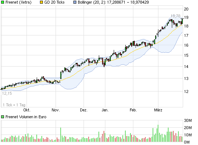Click the 'Dez.' month axis label

point(84,110)
